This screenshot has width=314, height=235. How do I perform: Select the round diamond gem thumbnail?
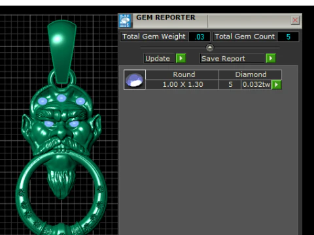(x=135, y=80)
